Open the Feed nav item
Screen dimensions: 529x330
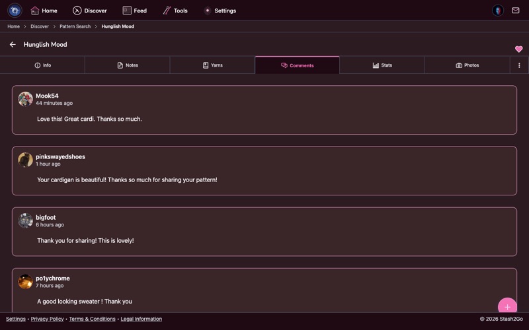click(135, 11)
